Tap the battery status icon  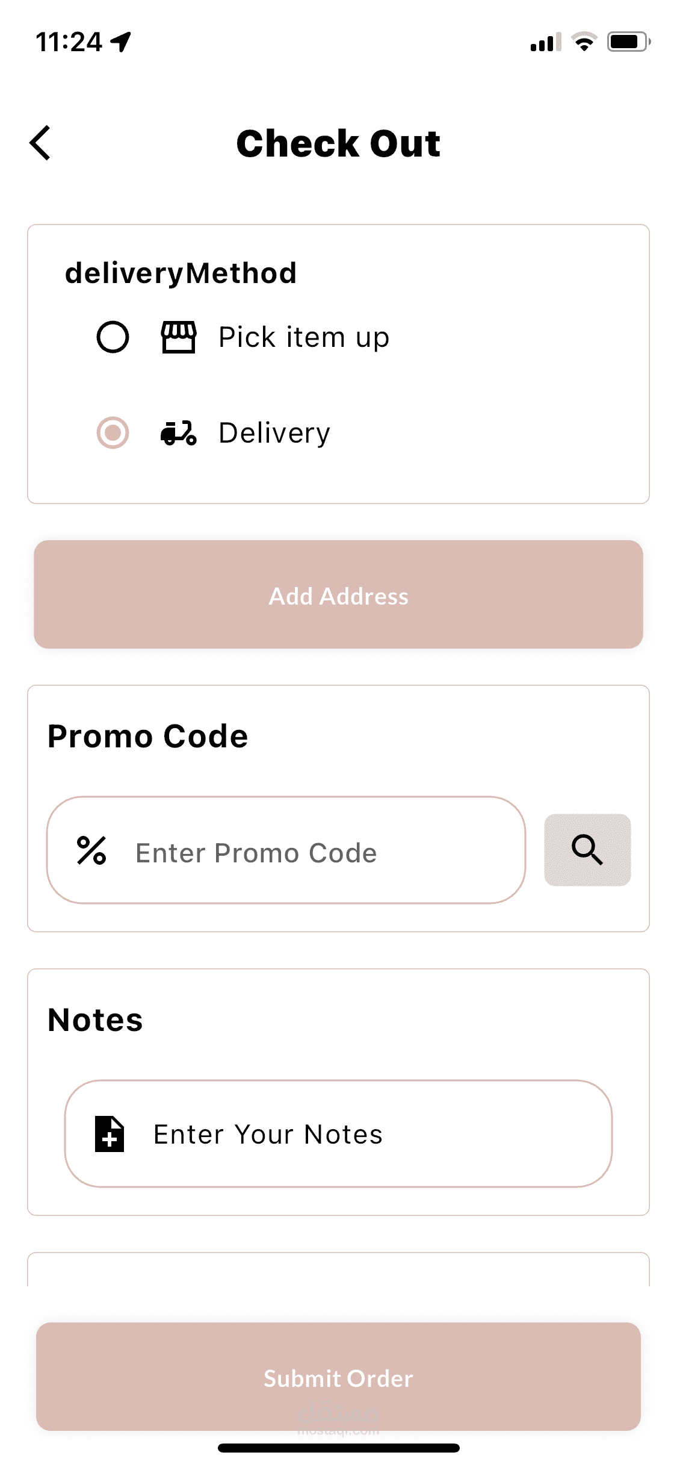(628, 42)
